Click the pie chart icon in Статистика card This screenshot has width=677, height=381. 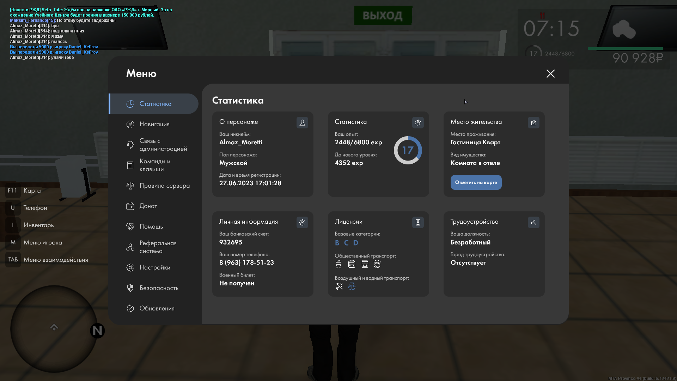[418, 122]
